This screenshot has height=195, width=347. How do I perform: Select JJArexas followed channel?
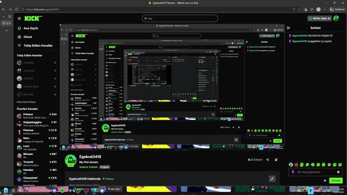point(37,71)
